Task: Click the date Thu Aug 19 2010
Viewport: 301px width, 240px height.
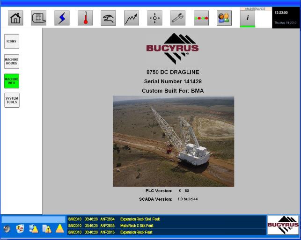Action: (286, 22)
